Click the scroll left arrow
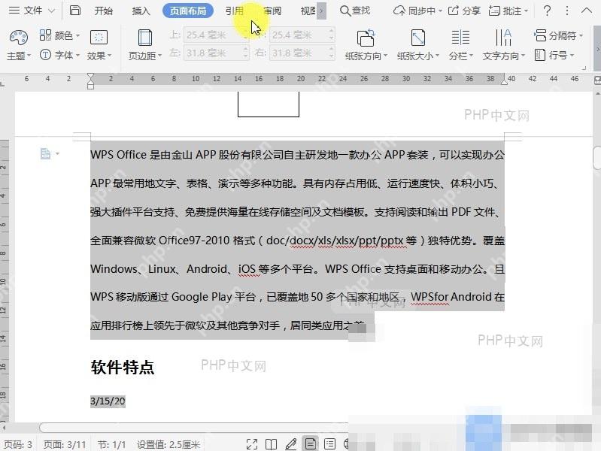Viewport: 601px width, 451px height. click(x=5, y=427)
